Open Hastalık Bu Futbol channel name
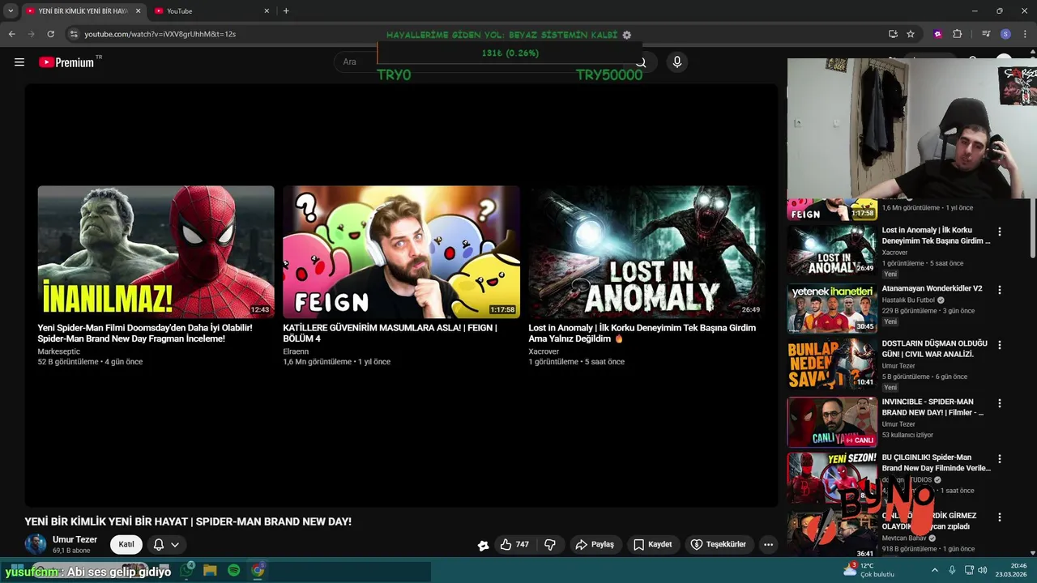 908,300
